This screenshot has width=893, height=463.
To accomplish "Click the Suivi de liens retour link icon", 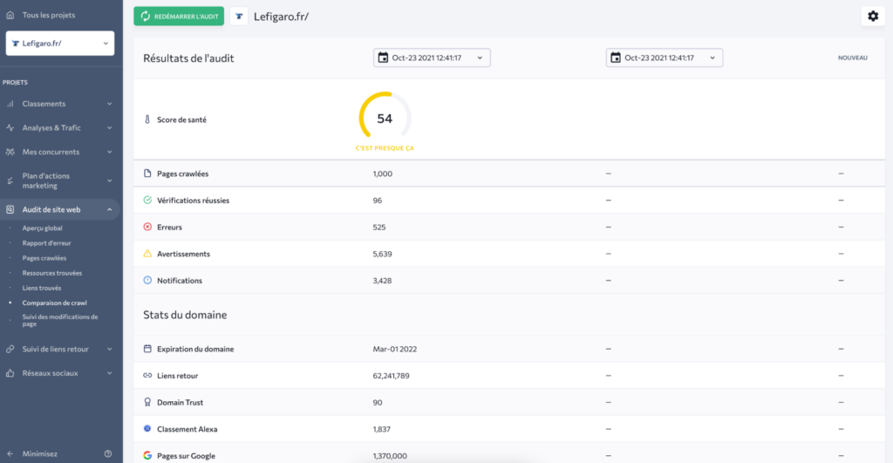I will [x=10, y=349].
